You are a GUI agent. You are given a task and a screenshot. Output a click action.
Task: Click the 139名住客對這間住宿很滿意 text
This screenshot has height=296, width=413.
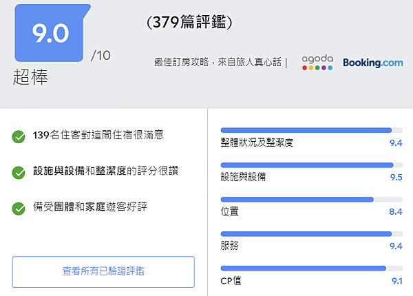coord(98,136)
